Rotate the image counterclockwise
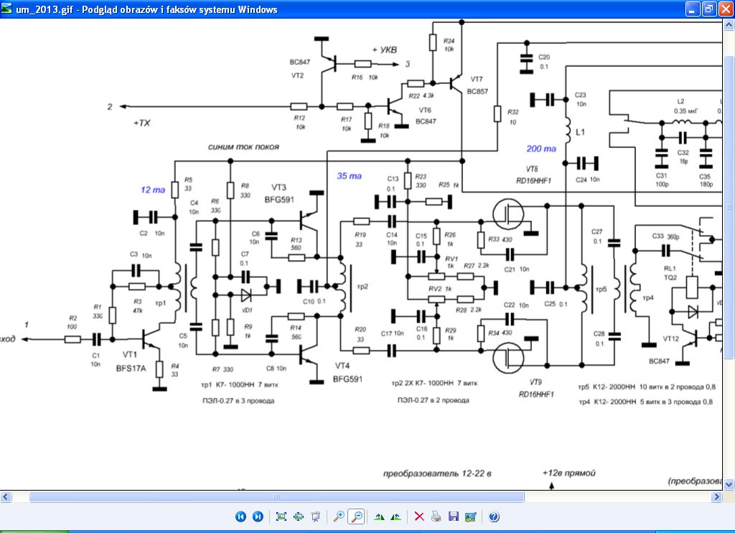Screen dimensions: 735x533 pos(395,516)
